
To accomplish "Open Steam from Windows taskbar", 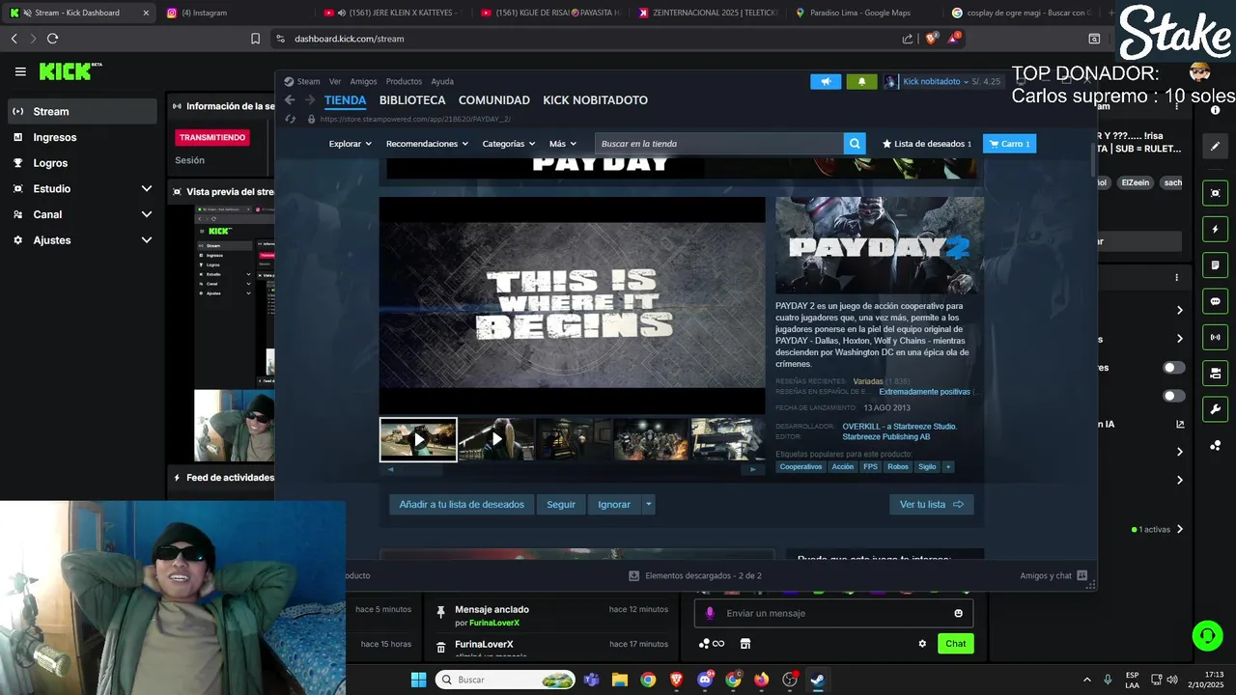I will coord(817,680).
